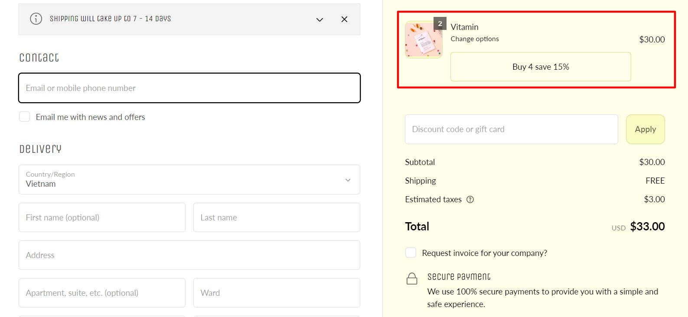Expand the shipping notice chevron
688x317 pixels.
(x=320, y=19)
